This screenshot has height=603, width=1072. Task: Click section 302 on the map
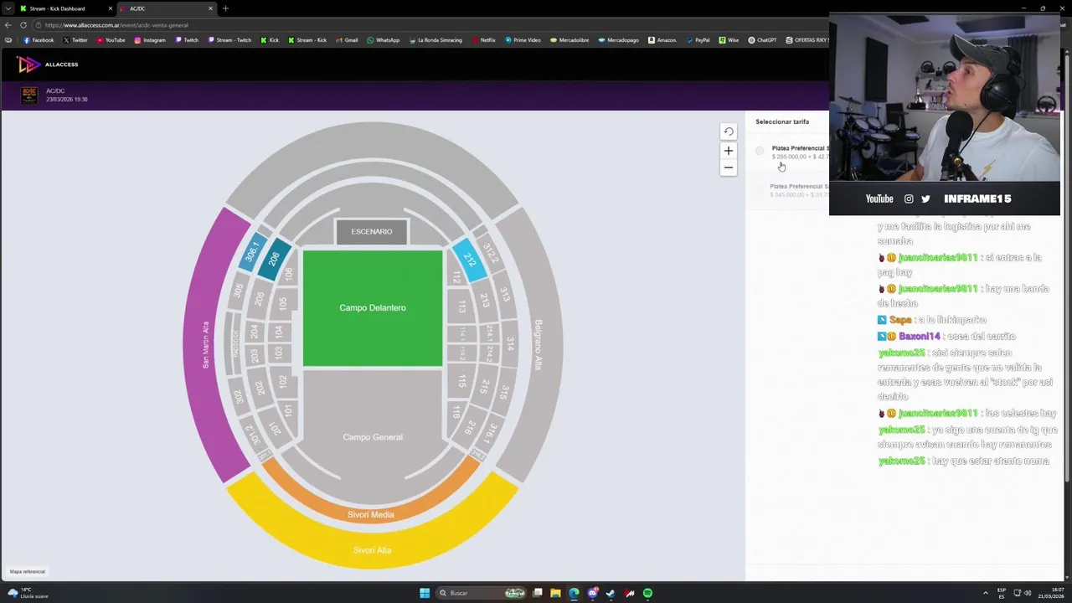pos(240,396)
